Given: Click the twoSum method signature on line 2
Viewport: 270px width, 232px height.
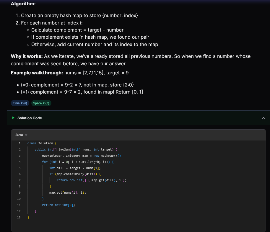Looking at the screenshot, I should [x=76, y=150].
